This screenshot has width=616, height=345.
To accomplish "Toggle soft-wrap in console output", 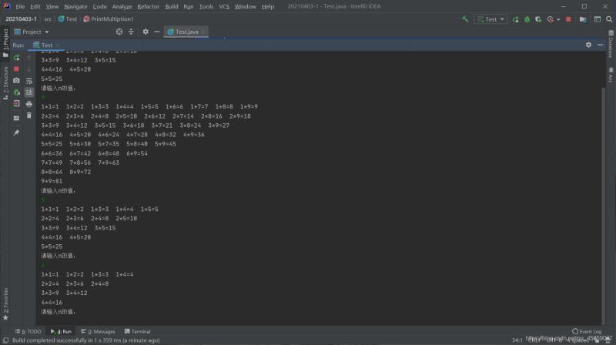I will point(29,81).
